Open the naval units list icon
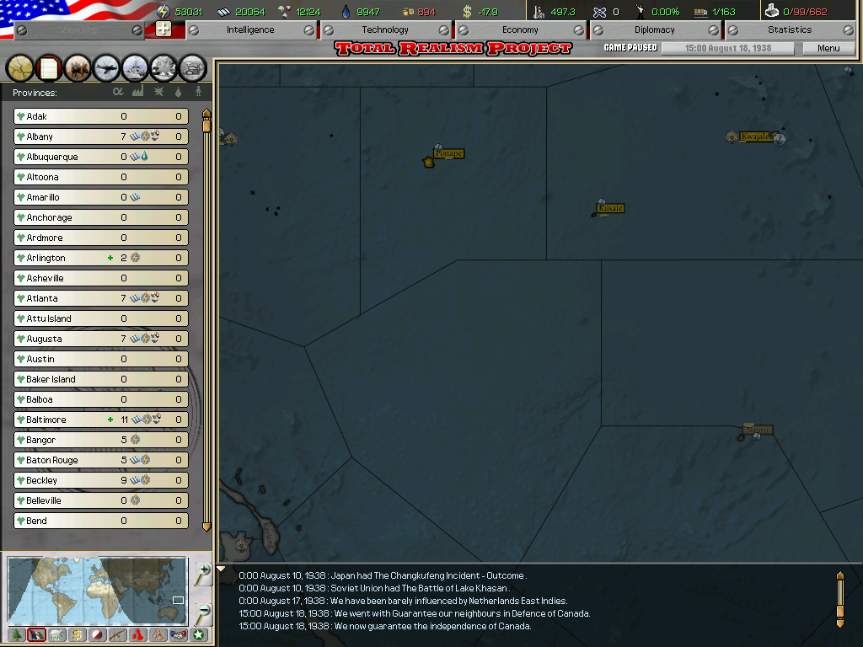The height and width of the screenshot is (647, 863). [x=136, y=67]
